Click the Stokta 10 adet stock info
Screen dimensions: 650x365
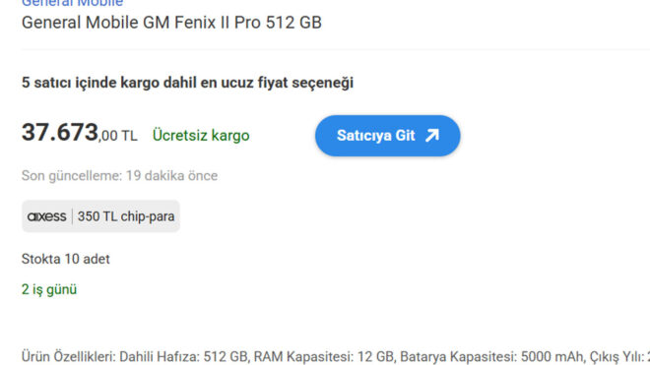pyautogui.click(x=66, y=259)
